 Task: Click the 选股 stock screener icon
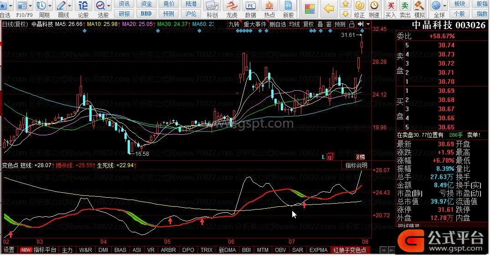pyautogui.click(x=100, y=5)
